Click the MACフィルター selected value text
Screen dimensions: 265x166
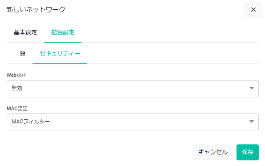pos(31,121)
